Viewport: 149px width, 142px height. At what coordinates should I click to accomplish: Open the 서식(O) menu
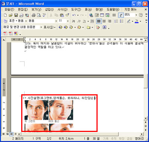(x=62, y=10)
